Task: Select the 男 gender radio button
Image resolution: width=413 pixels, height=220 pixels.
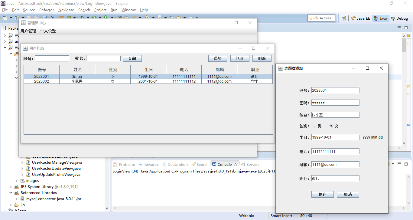Action: pos(314,126)
